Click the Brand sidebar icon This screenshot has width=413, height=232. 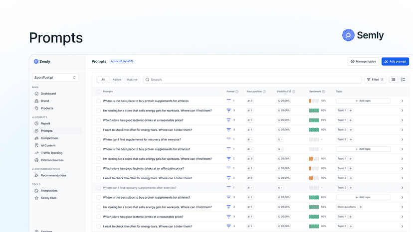click(x=36, y=101)
